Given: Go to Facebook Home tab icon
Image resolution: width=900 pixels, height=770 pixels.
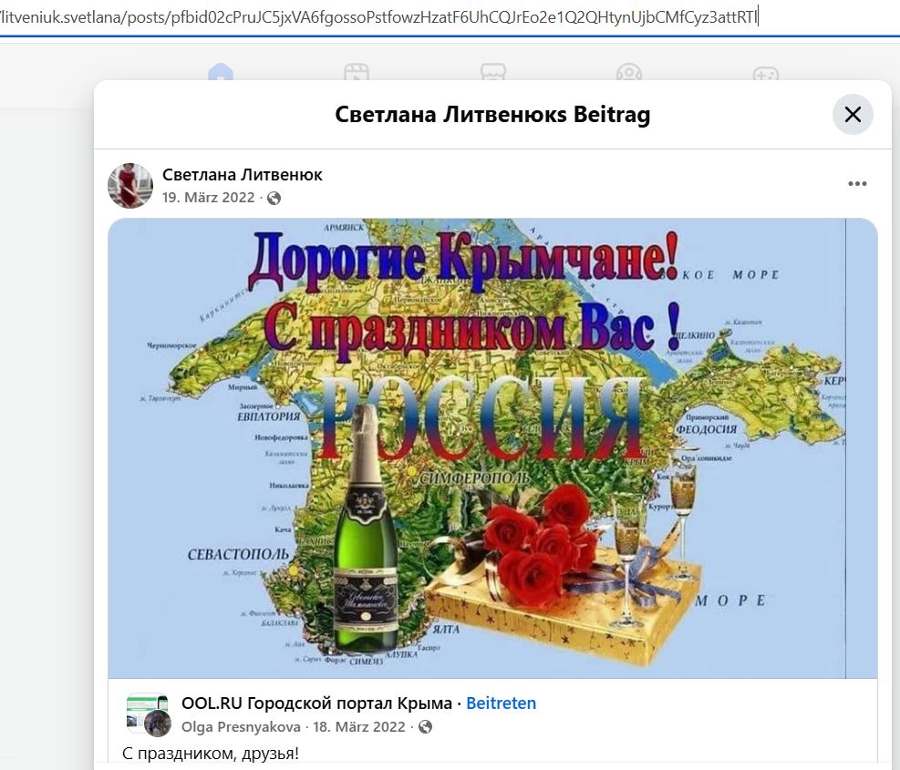Looking at the screenshot, I should point(221,74).
